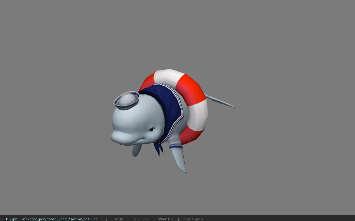The height and width of the screenshot is (221, 355).
Task: Click the "2 mesh" status entry
Action: [117, 219]
